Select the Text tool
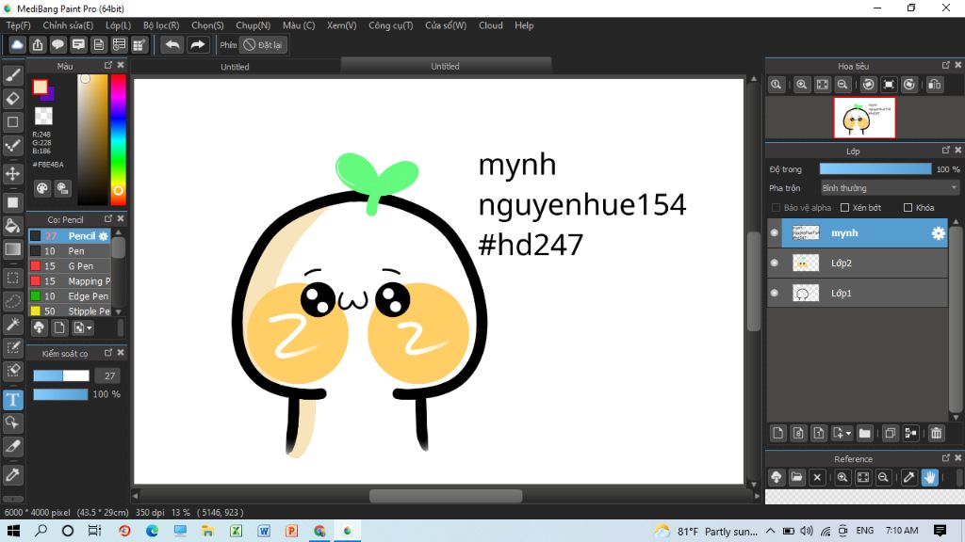This screenshot has height=542, width=965. click(13, 400)
